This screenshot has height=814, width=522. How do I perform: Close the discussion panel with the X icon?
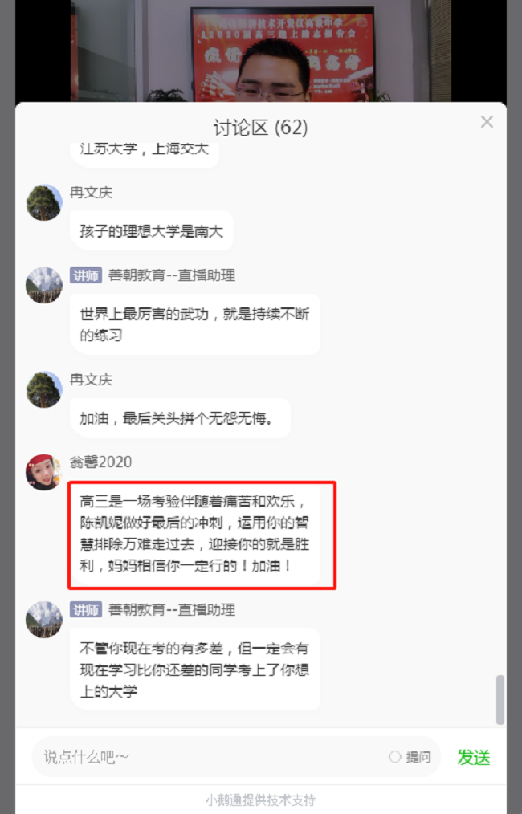487,122
